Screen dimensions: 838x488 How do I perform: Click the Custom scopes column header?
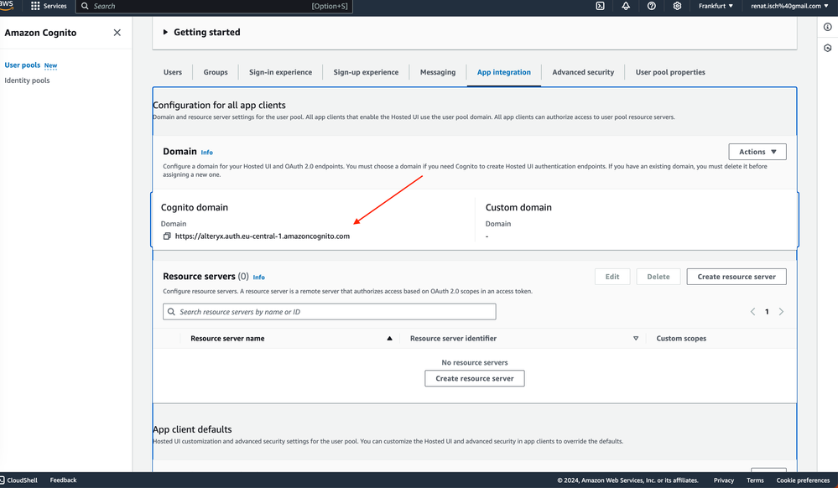(681, 339)
